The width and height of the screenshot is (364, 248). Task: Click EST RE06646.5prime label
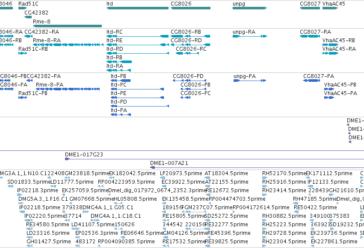[142, 233]
